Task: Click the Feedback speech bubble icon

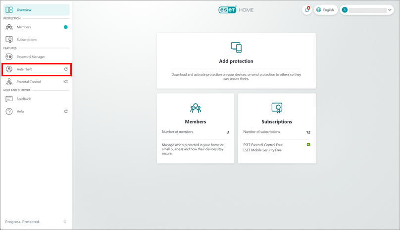Action: click(x=9, y=99)
